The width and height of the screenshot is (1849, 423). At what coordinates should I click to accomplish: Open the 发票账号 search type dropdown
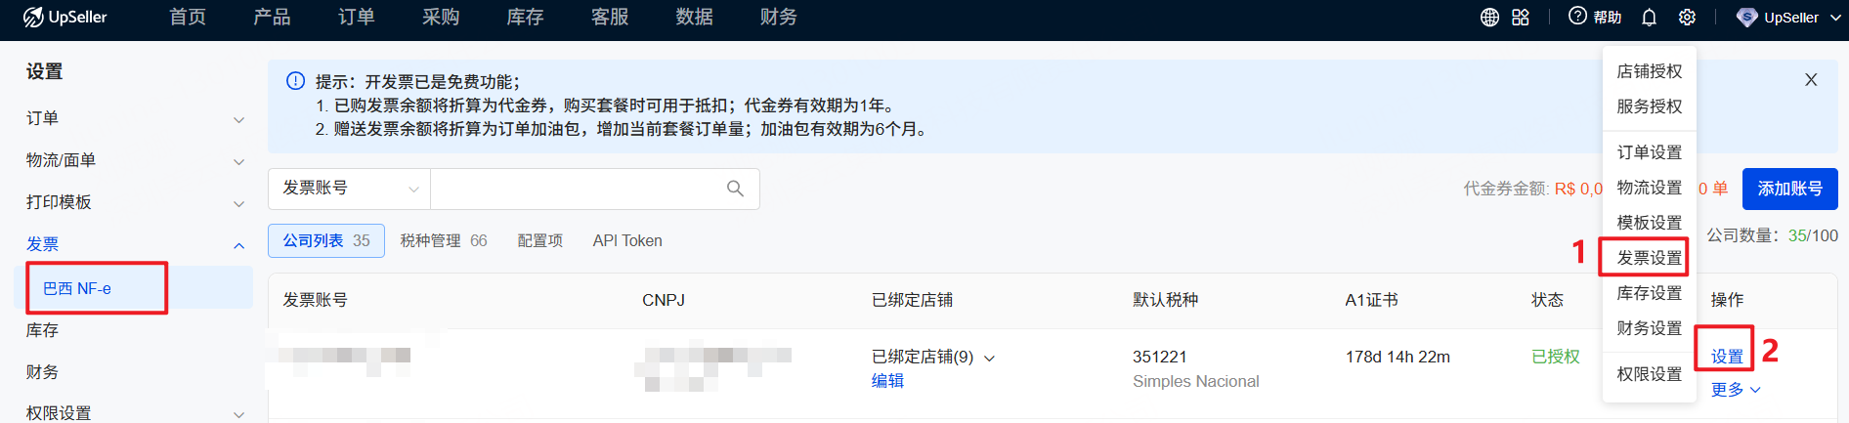coord(349,189)
